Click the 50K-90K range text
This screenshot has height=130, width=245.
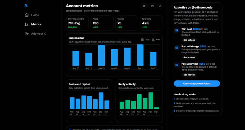[x=72, y=27]
